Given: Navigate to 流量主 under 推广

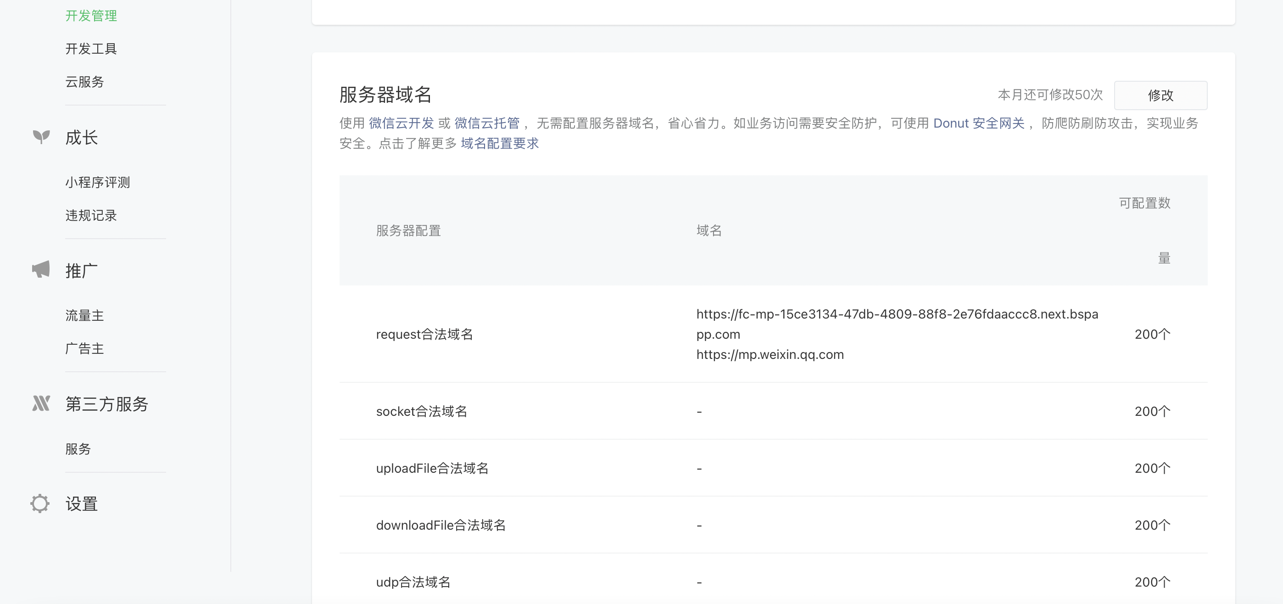Looking at the screenshot, I should [x=85, y=315].
